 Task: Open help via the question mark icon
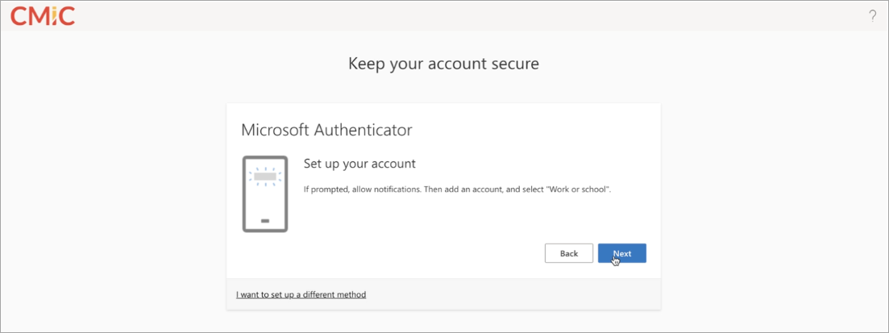point(873,16)
